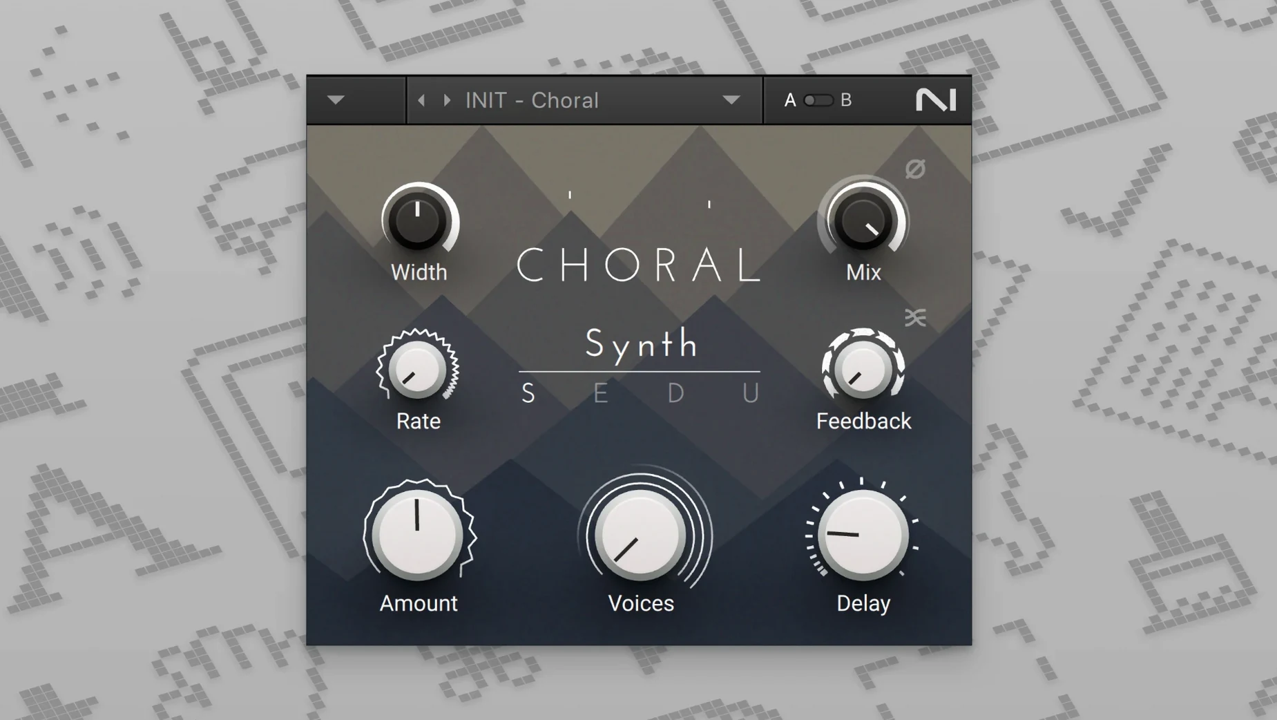
Task: Click the CHORAL title text
Action: pos(640,265)
